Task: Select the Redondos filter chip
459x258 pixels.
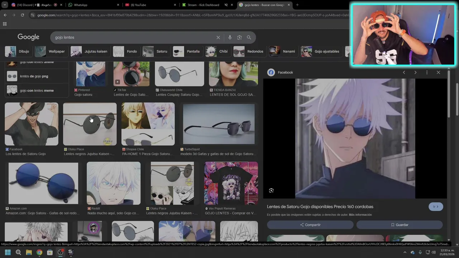Action: pyautogui.click(x=250, y=51)
